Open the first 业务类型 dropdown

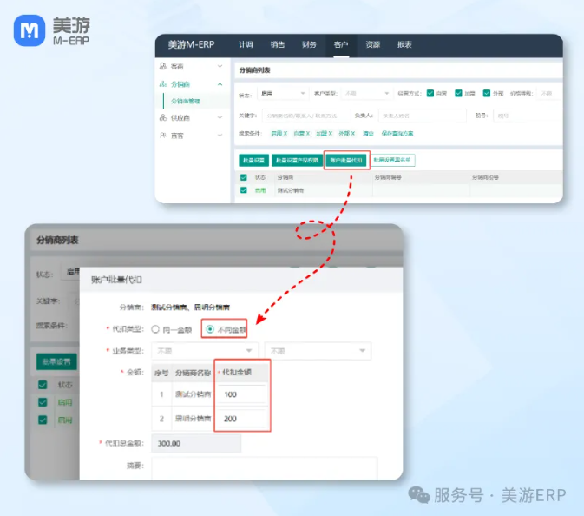pyautogui.click(x=205, y=351)
